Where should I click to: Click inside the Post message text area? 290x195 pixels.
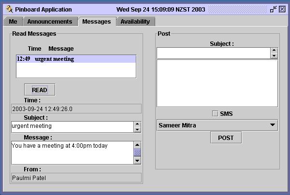(x=217, y=83)
